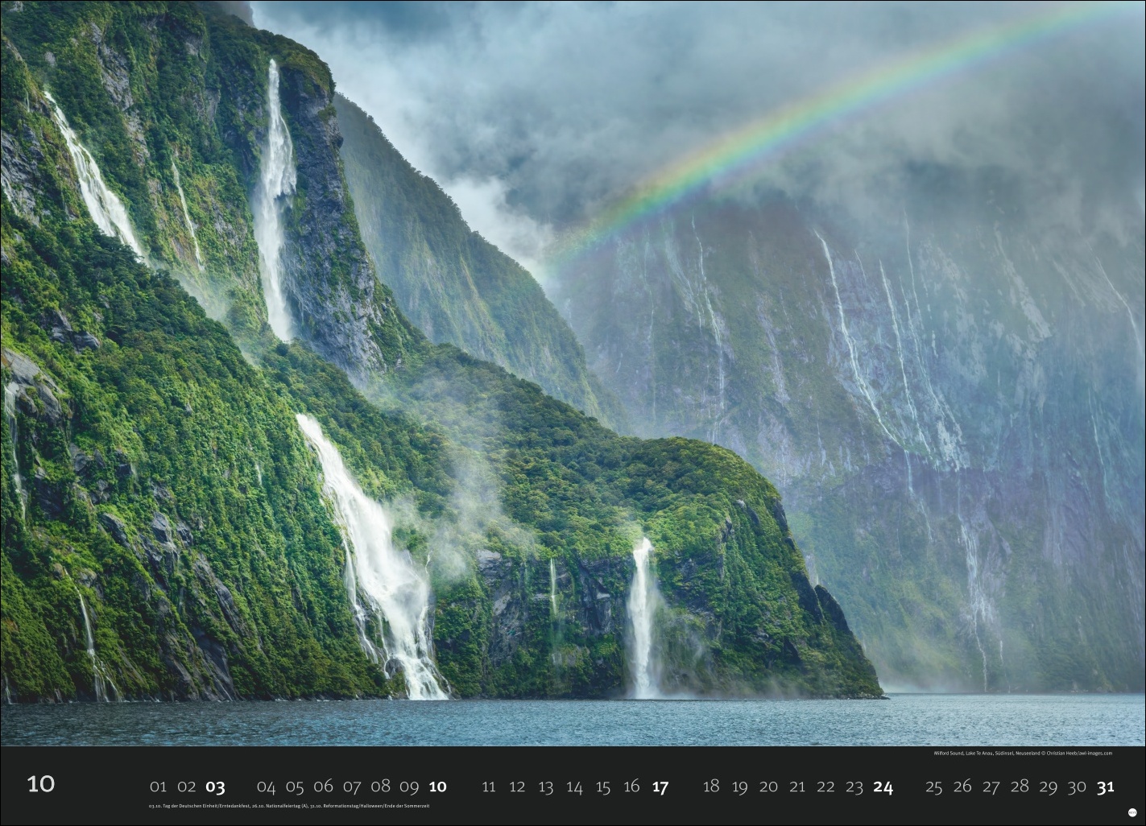
Task: Click date 07 in the first week
Action: point(352,787)
